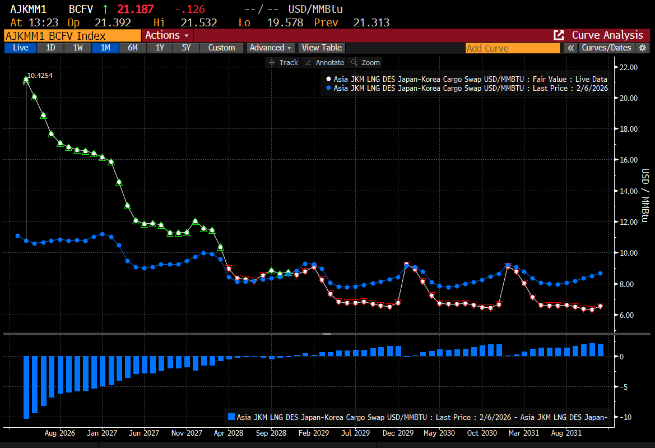Click the Apr 2028 x-axis label
The height and width of the screenshot is (448, 655).
229,433
